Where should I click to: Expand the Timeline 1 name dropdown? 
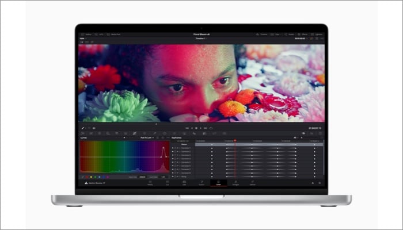point(201,39)
